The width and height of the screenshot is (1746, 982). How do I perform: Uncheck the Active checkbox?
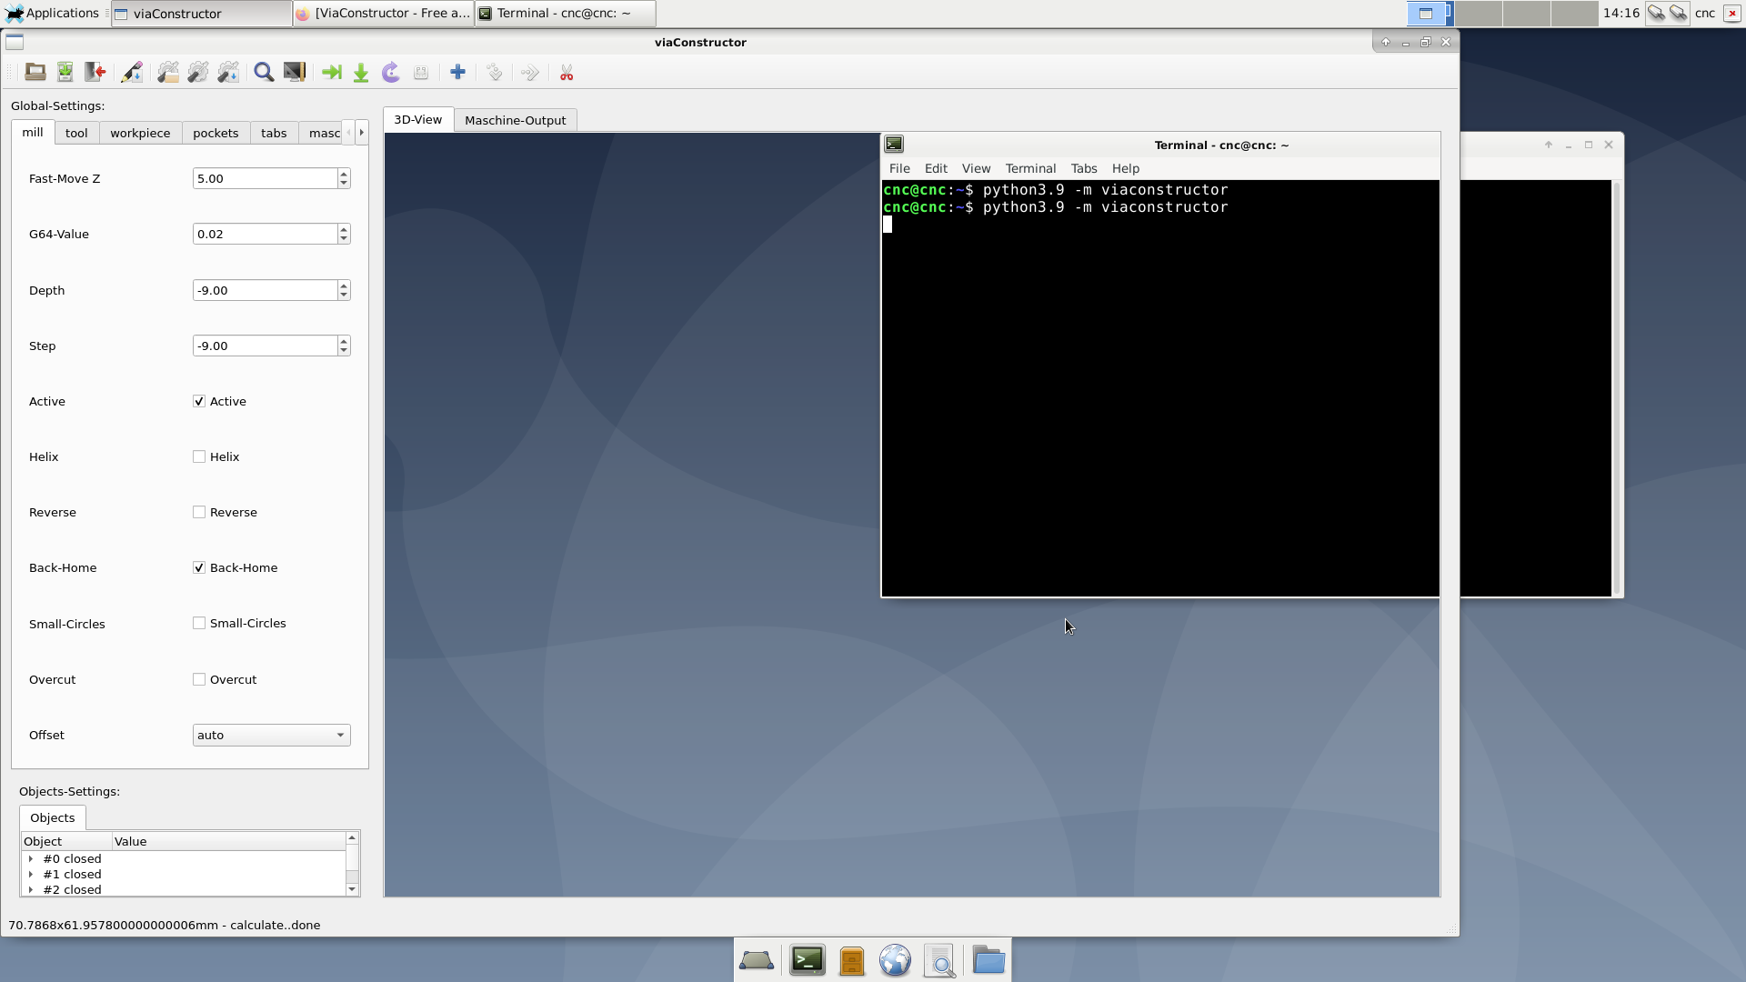(x=199, y=401)
